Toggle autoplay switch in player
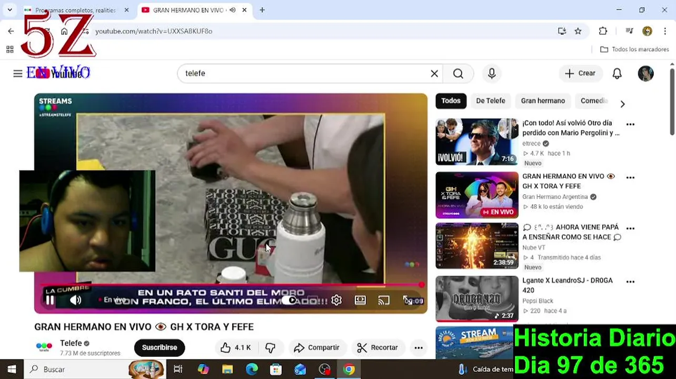This screenshot has height=379, width=676. click(x=290, y=300)
